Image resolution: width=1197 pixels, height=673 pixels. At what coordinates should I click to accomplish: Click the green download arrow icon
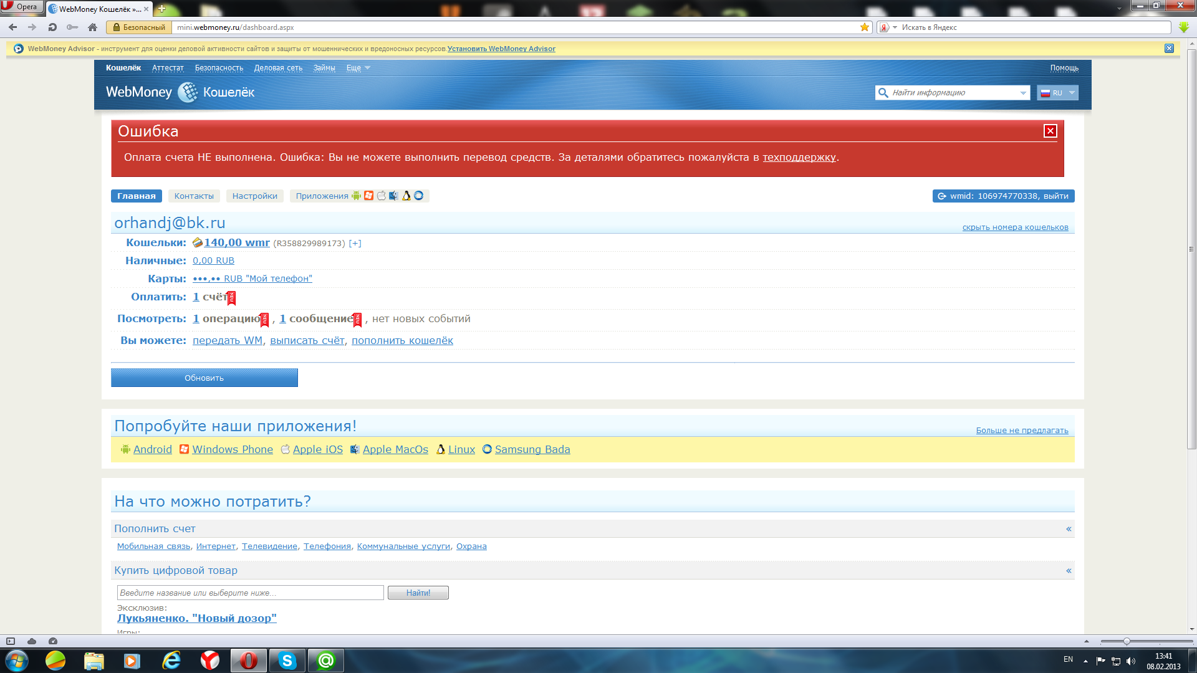(x=1183, y=27)
